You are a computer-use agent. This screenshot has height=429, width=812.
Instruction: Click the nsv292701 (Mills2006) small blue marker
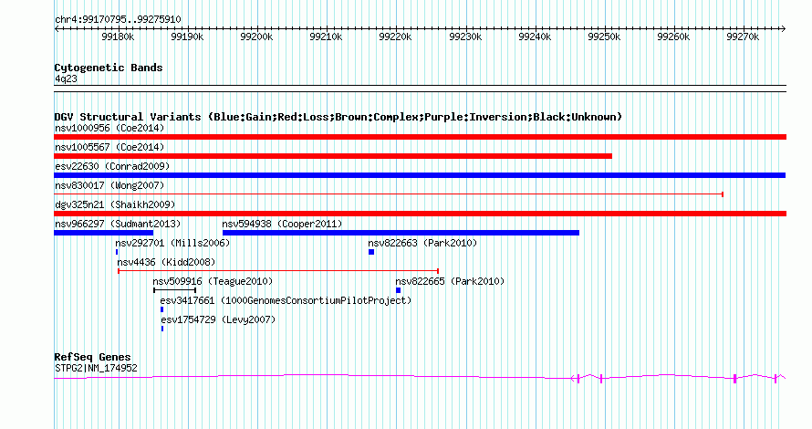[117, 252]
